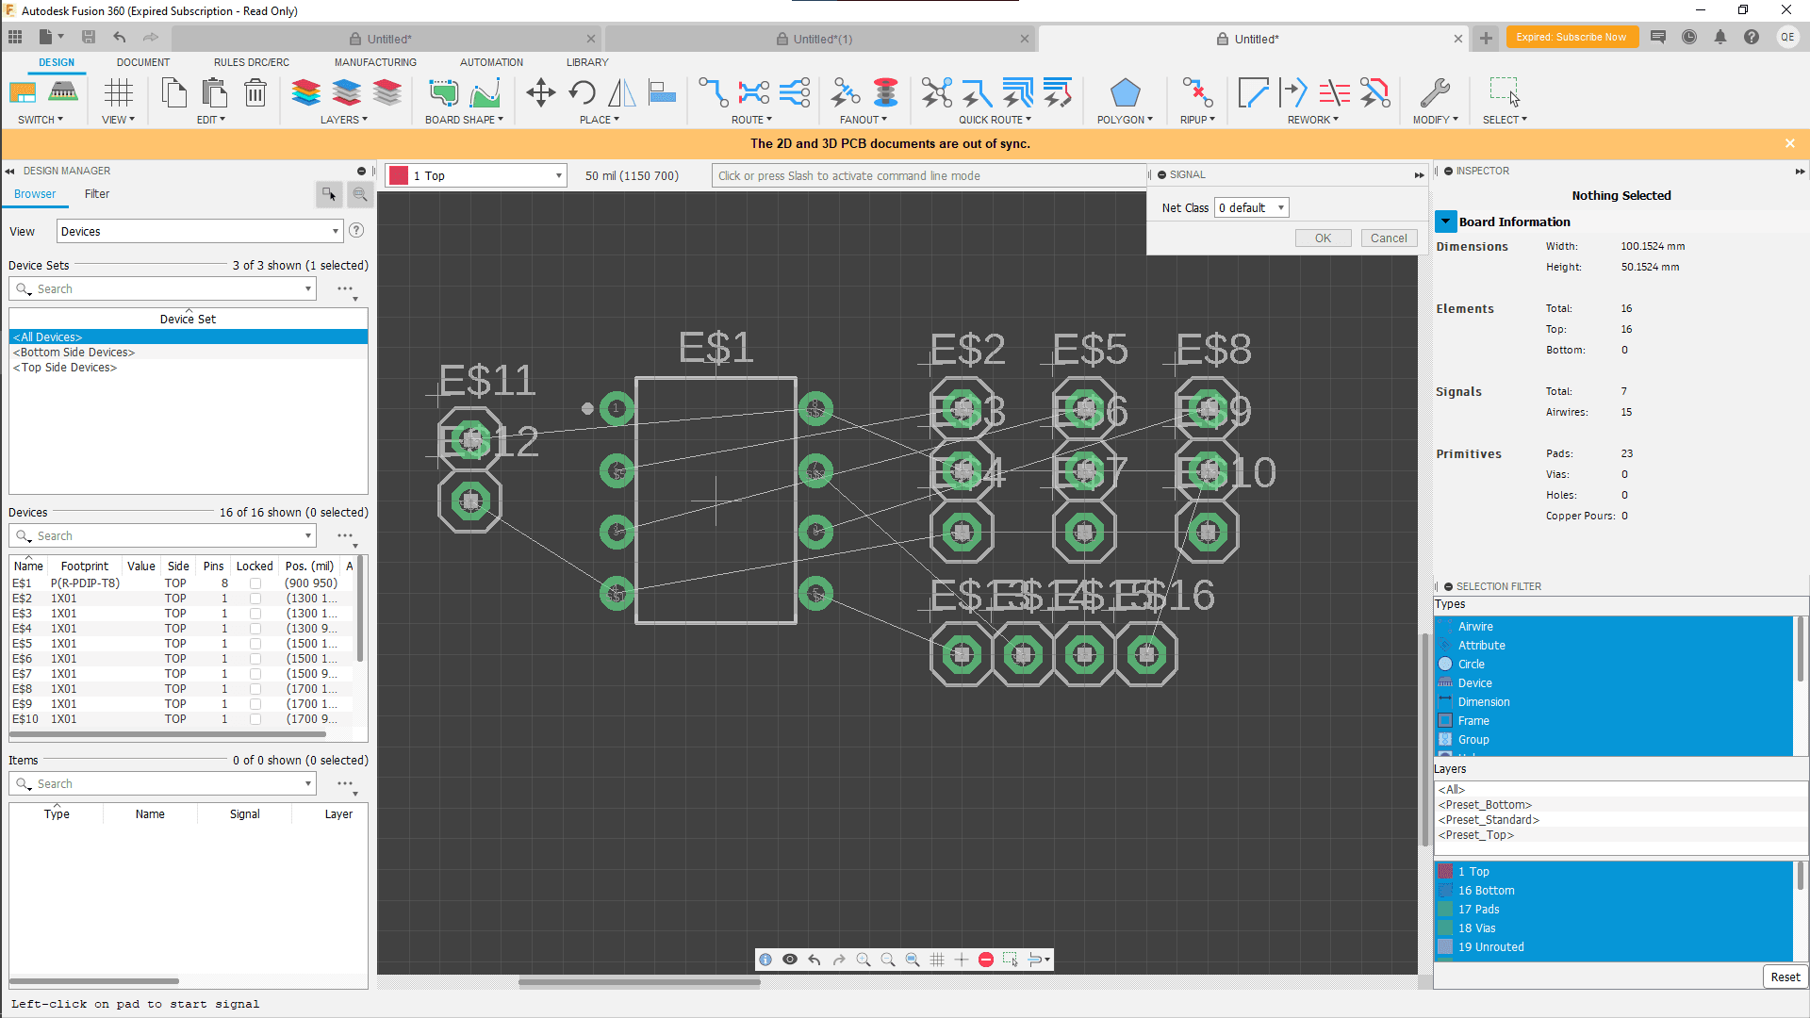Click the Delete icon in Edit group
This screenshot has height=1018, width=1810.
tap(255, 92)
